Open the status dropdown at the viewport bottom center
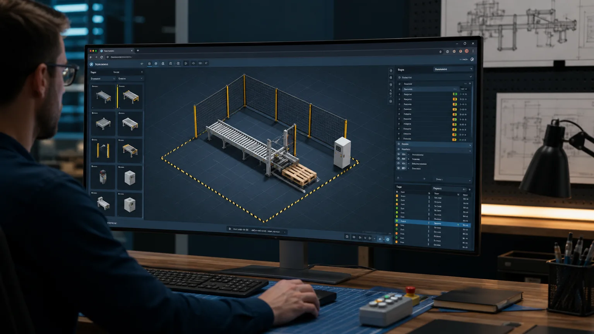Image resolution: width=594 pixels, height=334 pixels. click(257, 230)
